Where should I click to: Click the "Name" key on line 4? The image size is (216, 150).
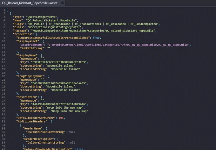(18, 20)
